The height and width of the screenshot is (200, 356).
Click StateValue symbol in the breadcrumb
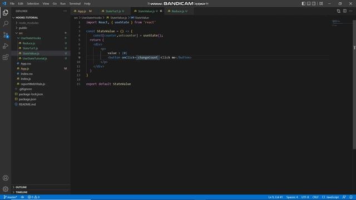pyautogui.click(x=140, y=18)
